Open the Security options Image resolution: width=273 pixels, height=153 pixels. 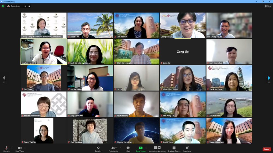click(98, 148)
